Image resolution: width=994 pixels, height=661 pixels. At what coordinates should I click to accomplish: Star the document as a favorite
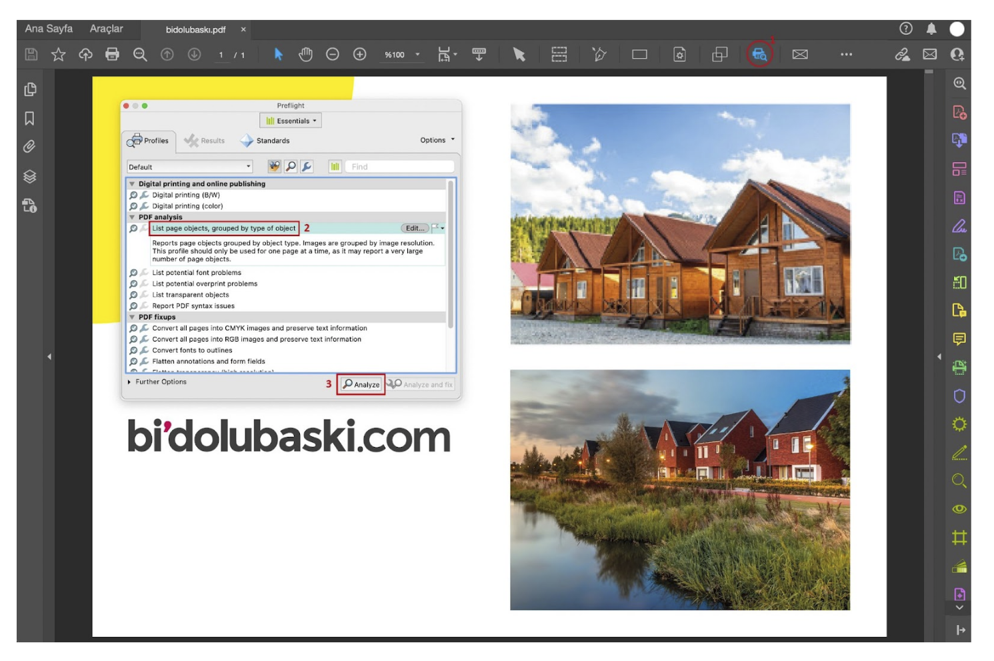pos(59,55)
